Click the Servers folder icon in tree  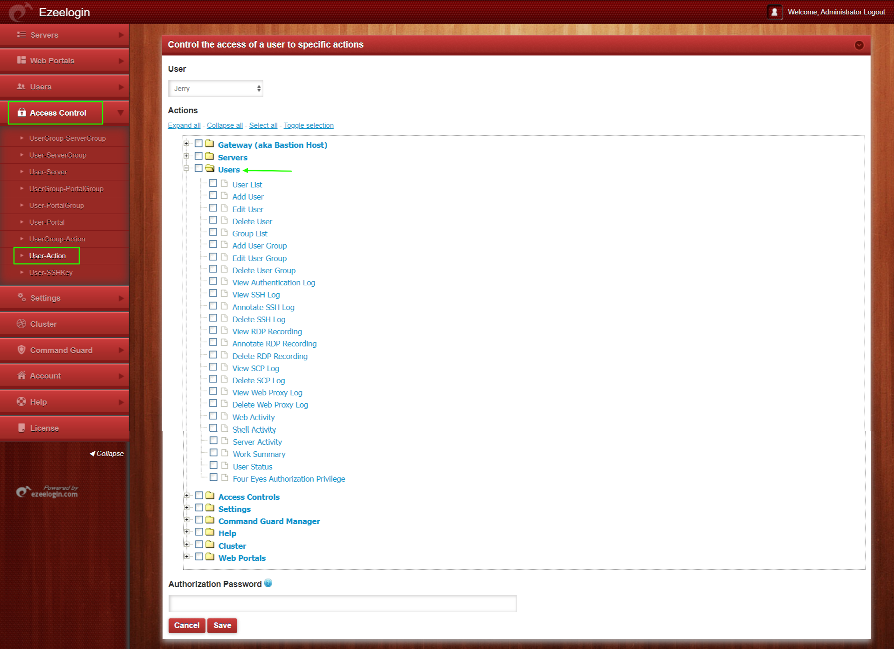click(x=209, y=156)
